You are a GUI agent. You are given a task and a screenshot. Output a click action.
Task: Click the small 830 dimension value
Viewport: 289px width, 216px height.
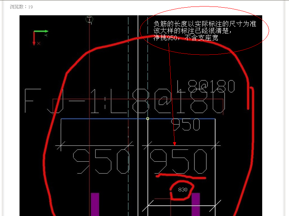[x=183, y=190]
